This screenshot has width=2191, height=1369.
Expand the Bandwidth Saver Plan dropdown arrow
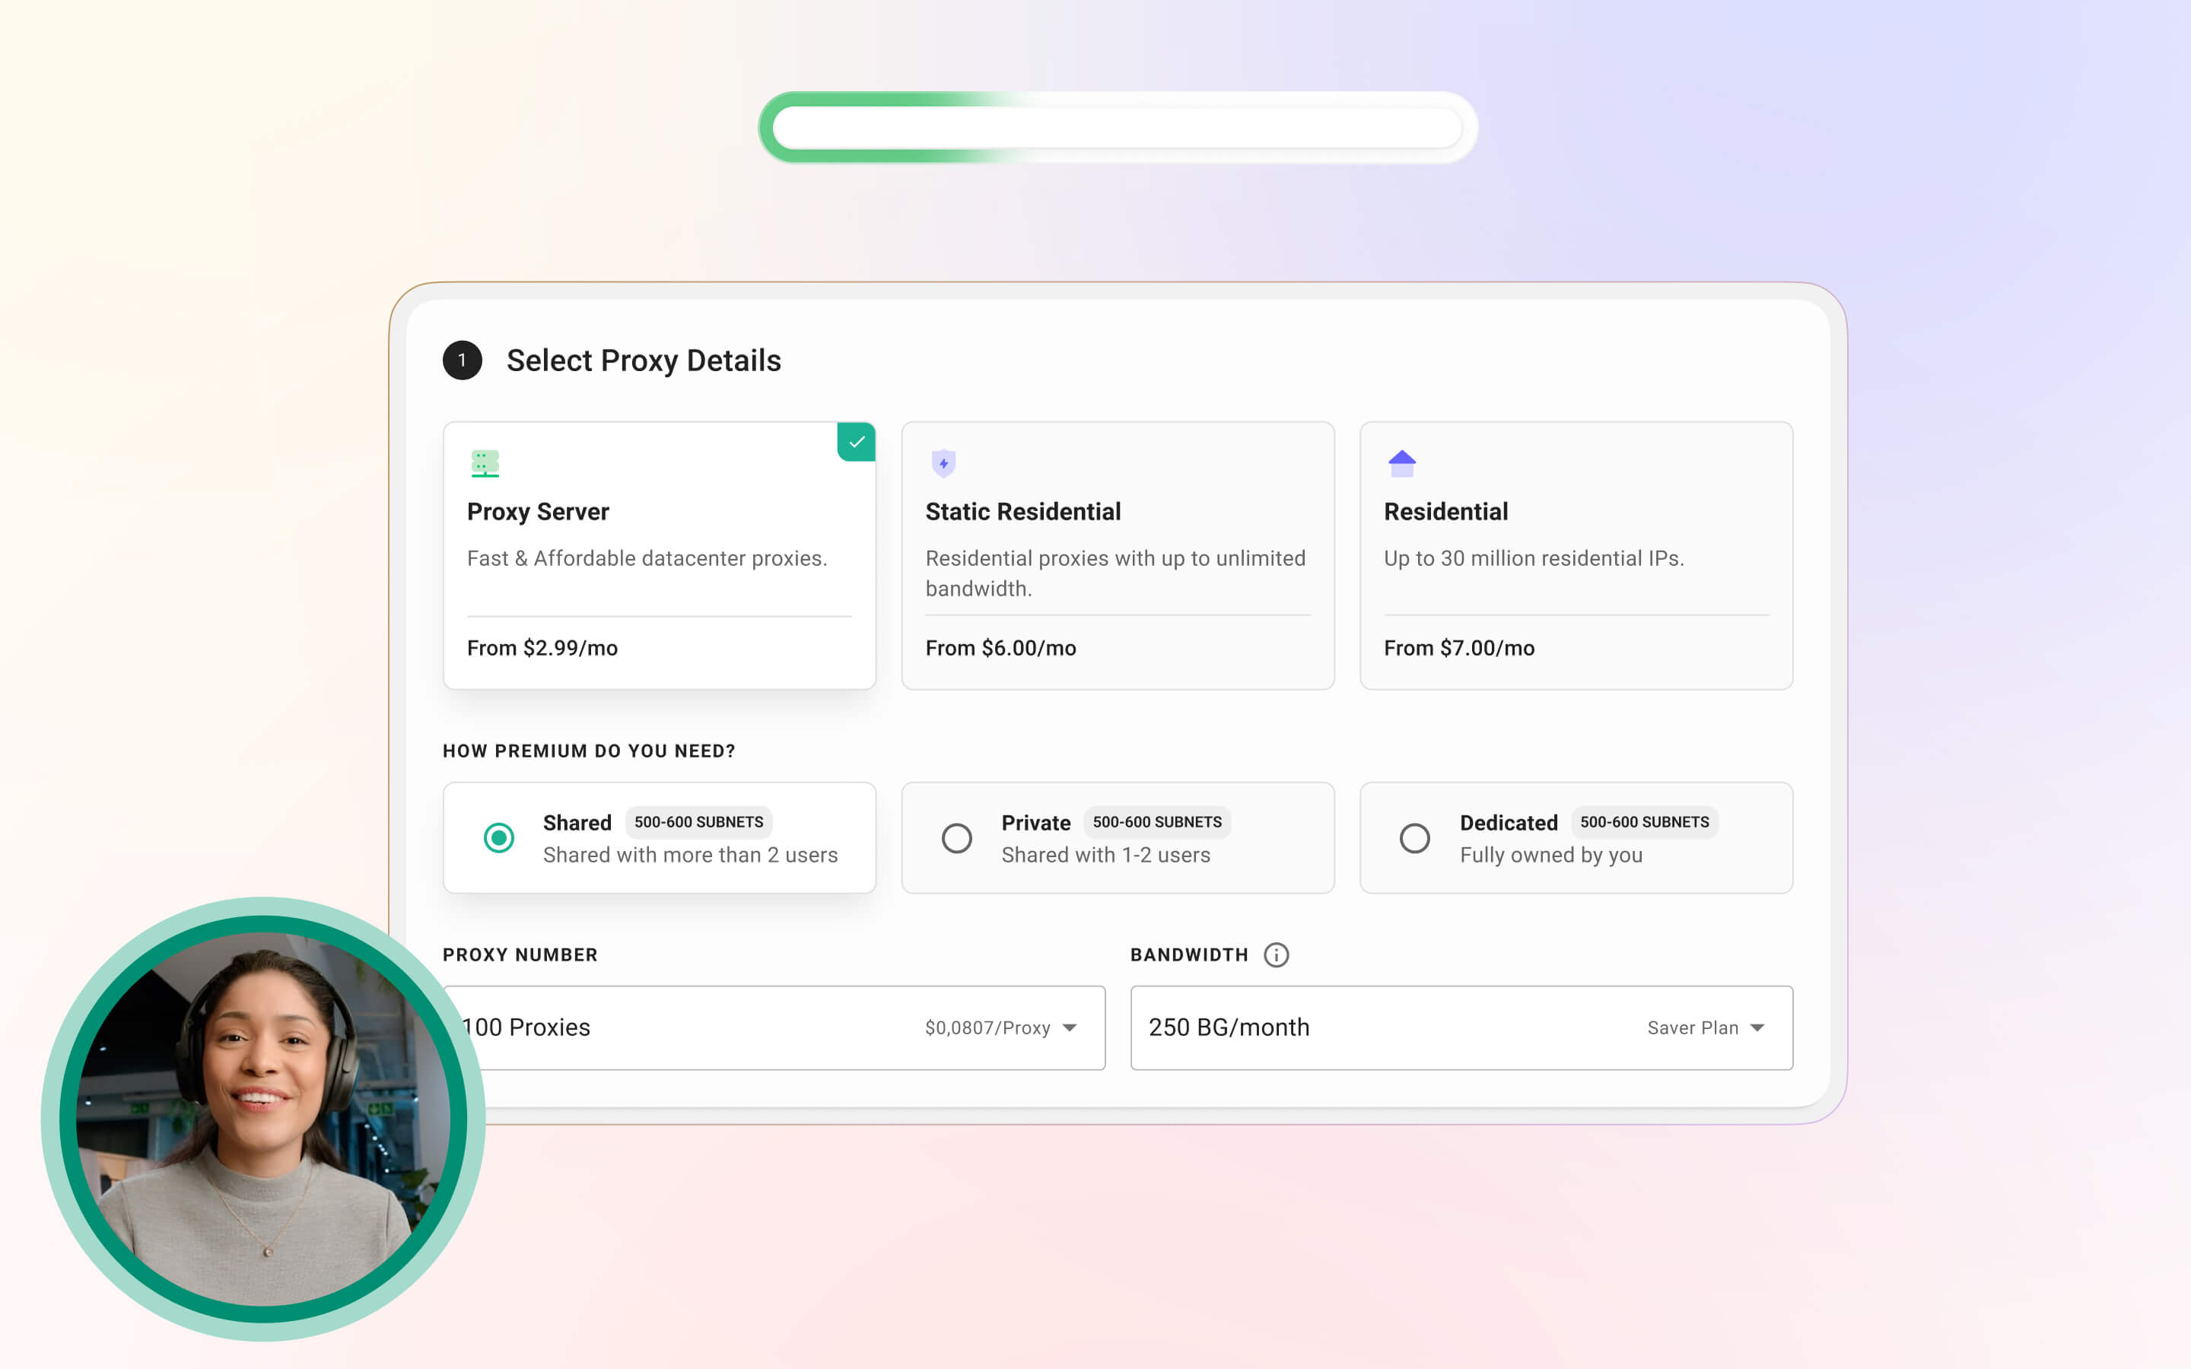pyautogui.click(x=1757, y=1028)
